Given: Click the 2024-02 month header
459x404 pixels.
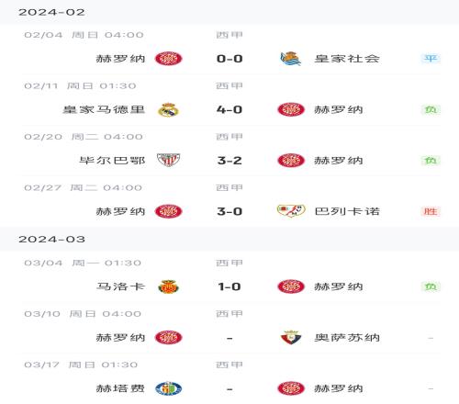Looking at the screenshot, I should (51, 12).
